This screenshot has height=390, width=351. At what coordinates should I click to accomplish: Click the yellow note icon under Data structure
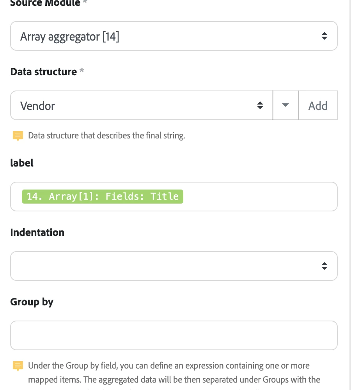18,136
